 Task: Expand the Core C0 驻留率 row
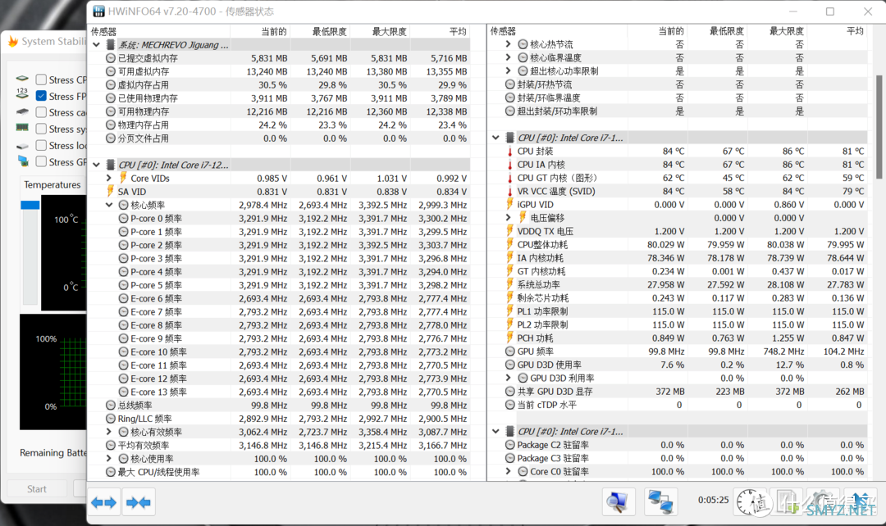(508, 471)
